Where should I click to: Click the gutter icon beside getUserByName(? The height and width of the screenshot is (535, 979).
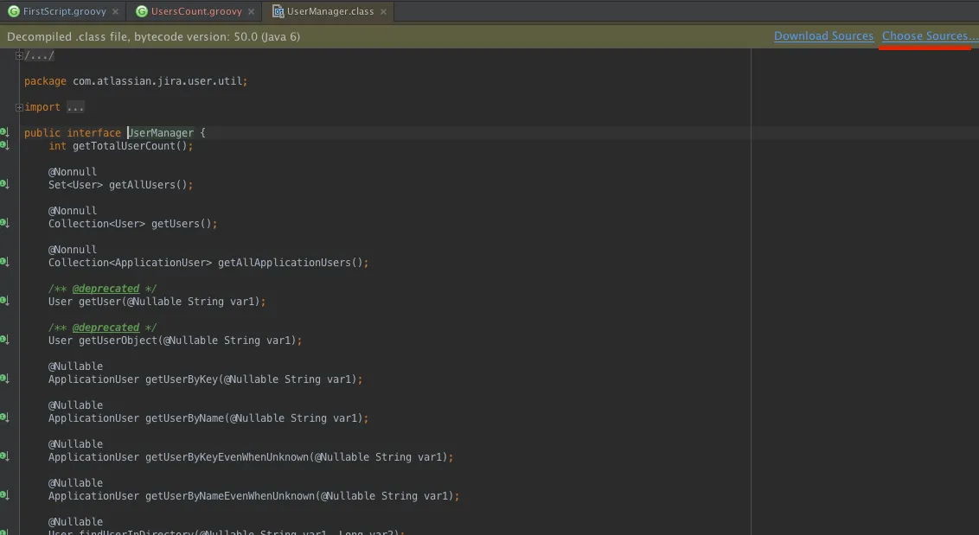pyautogui.click(x=4, y=417)
